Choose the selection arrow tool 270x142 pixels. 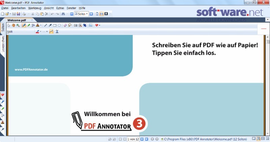(9, 26)
